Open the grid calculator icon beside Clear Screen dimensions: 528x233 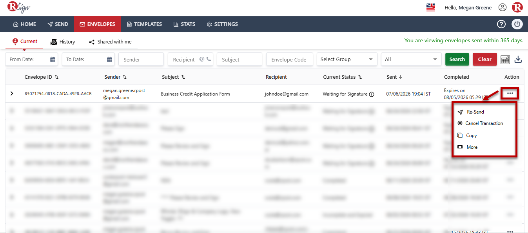pos(505,60)
